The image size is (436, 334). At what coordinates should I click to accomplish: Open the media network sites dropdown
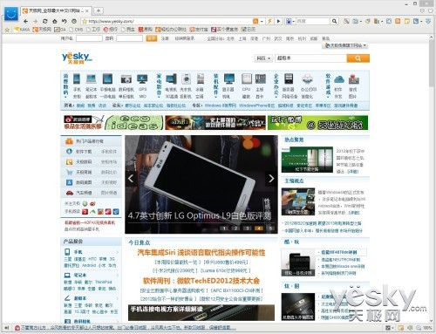pos(345,45)
